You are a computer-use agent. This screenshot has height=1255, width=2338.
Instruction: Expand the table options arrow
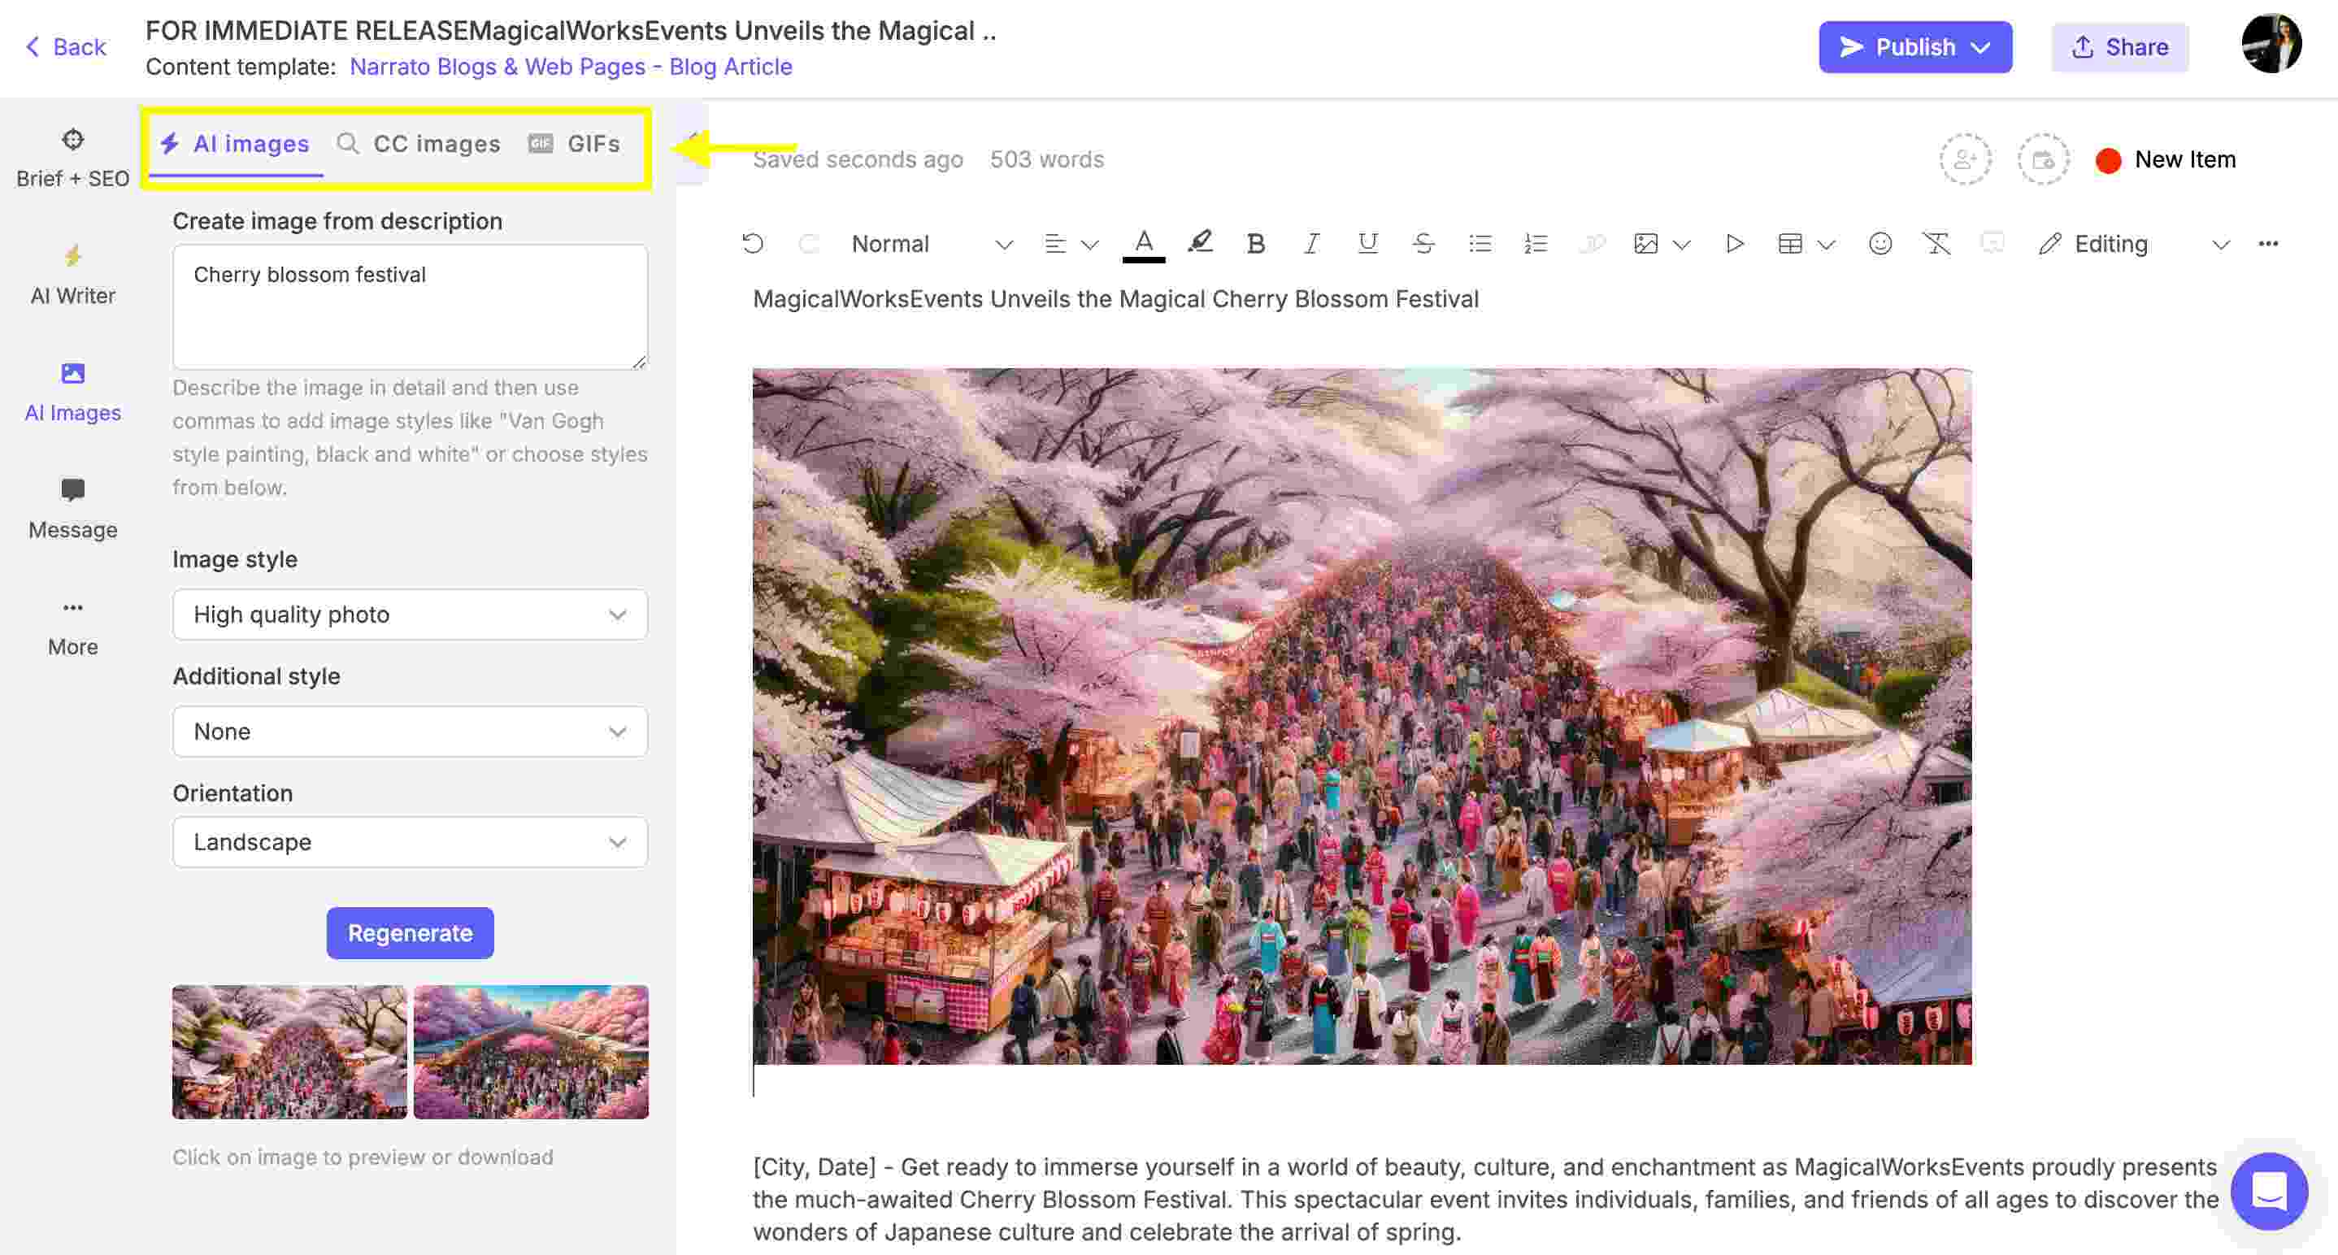point(1826,245)
